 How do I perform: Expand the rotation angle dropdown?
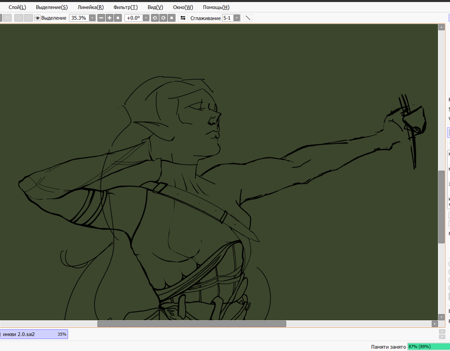146,18
